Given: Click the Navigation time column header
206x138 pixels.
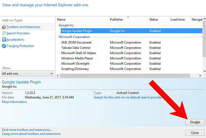Looking at the screenshot, I should 196,20.
